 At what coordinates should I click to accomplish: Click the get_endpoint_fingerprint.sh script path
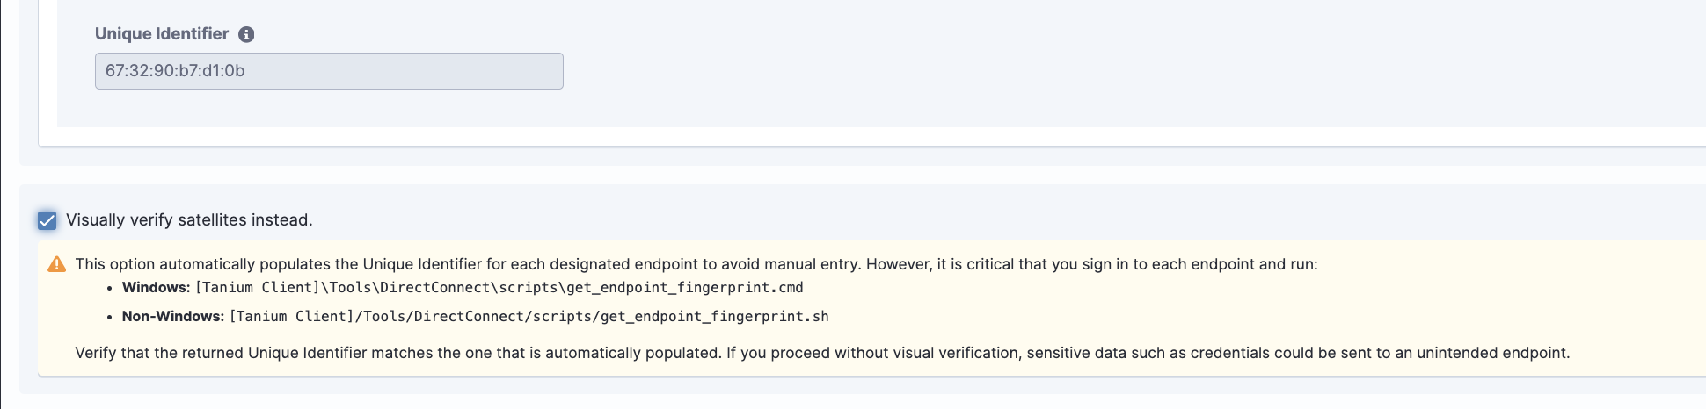(x=529, y=317)
